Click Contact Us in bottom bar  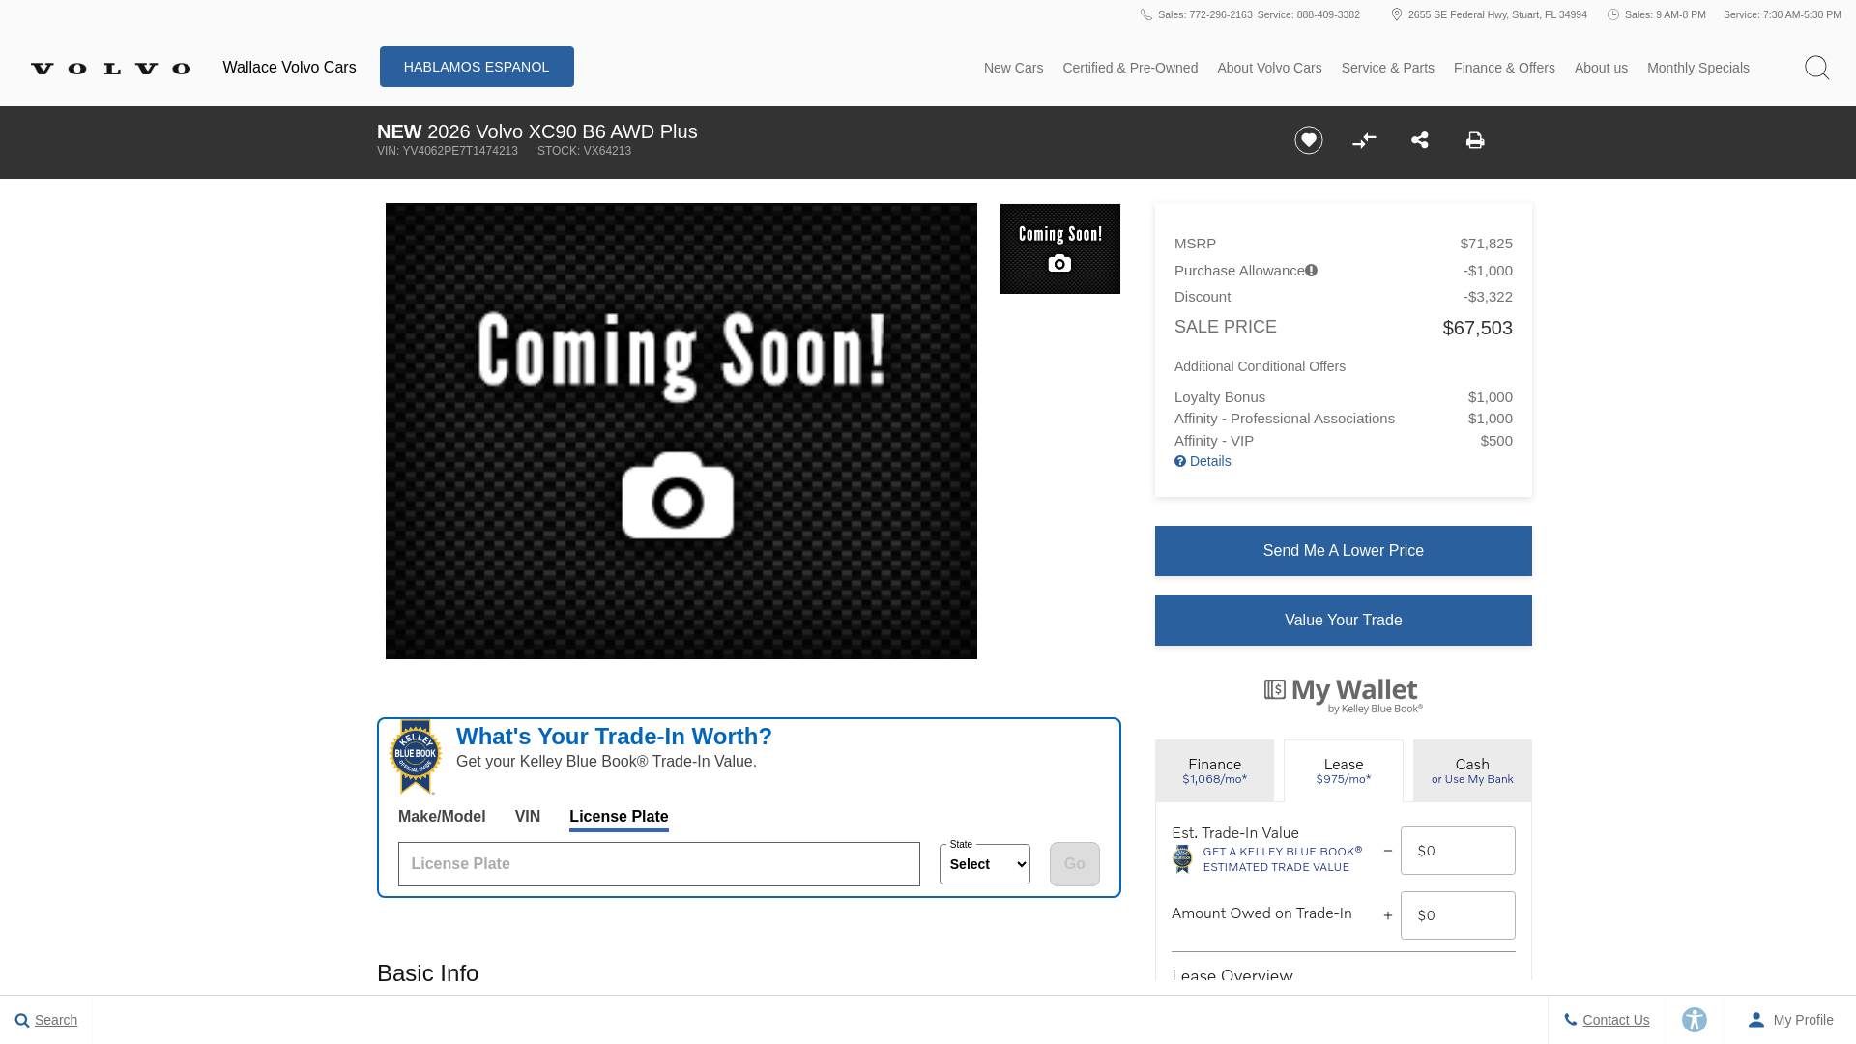click(1607, 1020)
